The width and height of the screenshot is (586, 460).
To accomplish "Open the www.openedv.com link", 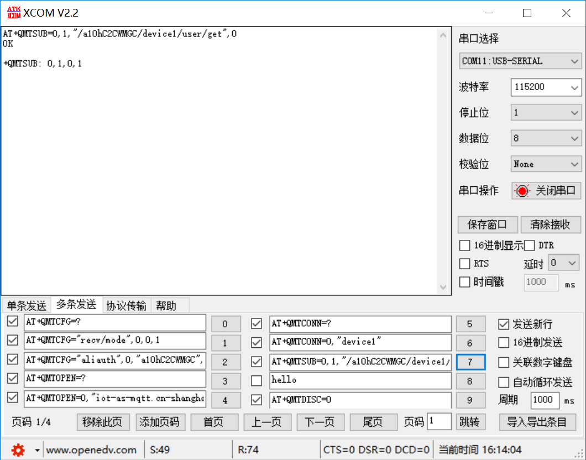I will pos(92,450).
